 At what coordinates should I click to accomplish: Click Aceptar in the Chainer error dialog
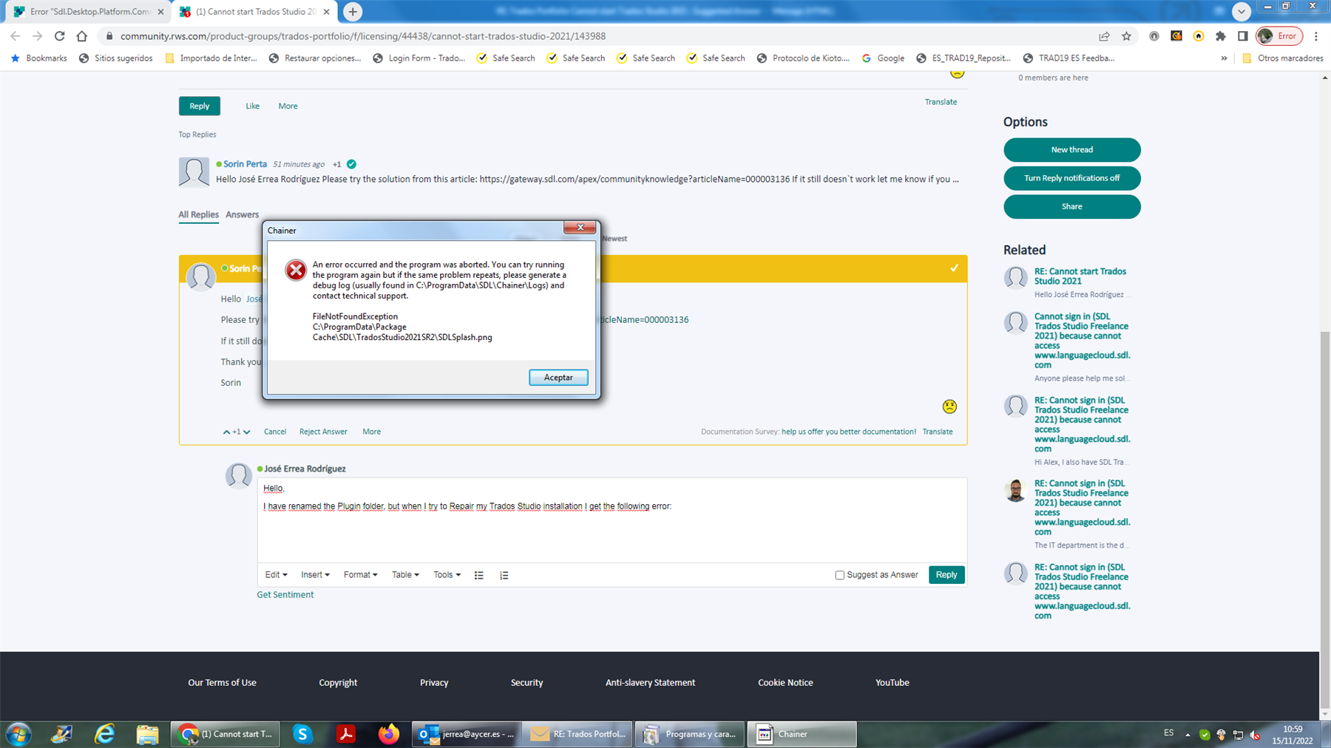(x=558, y=377)
